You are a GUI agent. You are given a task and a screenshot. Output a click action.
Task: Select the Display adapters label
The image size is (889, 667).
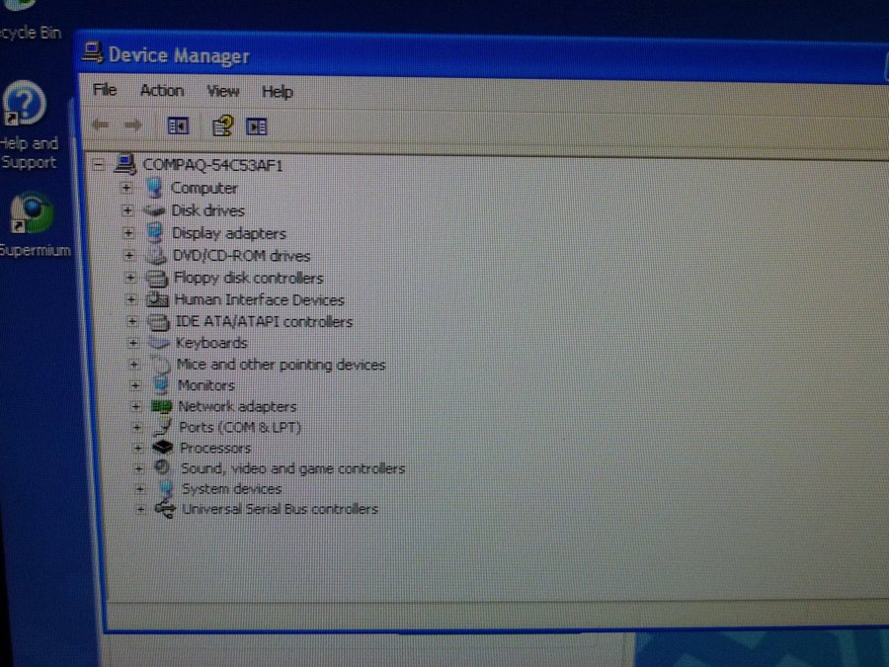pos(229,233)
